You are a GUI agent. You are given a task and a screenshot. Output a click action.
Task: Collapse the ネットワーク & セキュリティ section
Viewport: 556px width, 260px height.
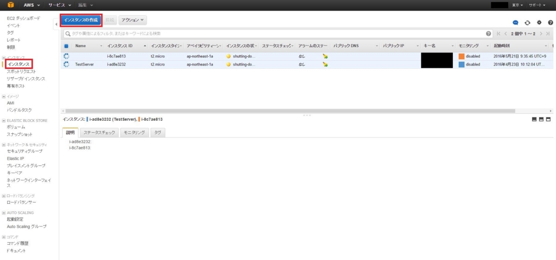[x=4, y=145]
